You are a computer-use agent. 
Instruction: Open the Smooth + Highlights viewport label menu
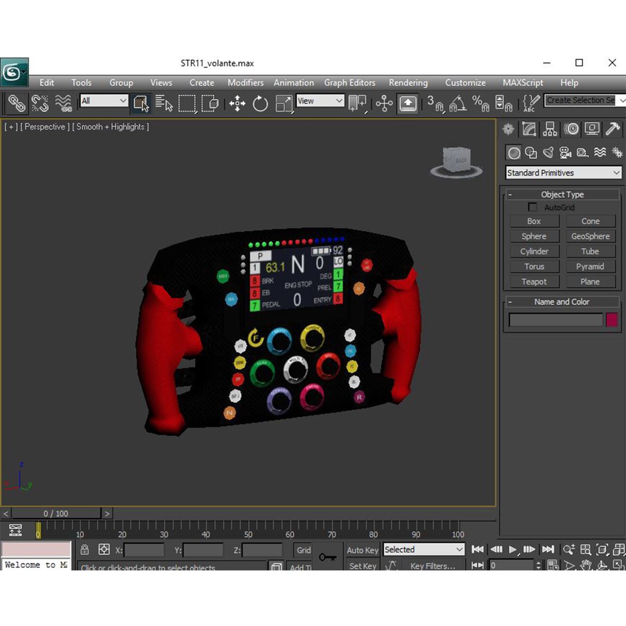111,127
